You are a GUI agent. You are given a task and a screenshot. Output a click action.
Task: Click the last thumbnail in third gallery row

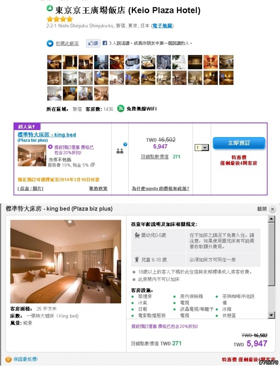coord(101,93)
